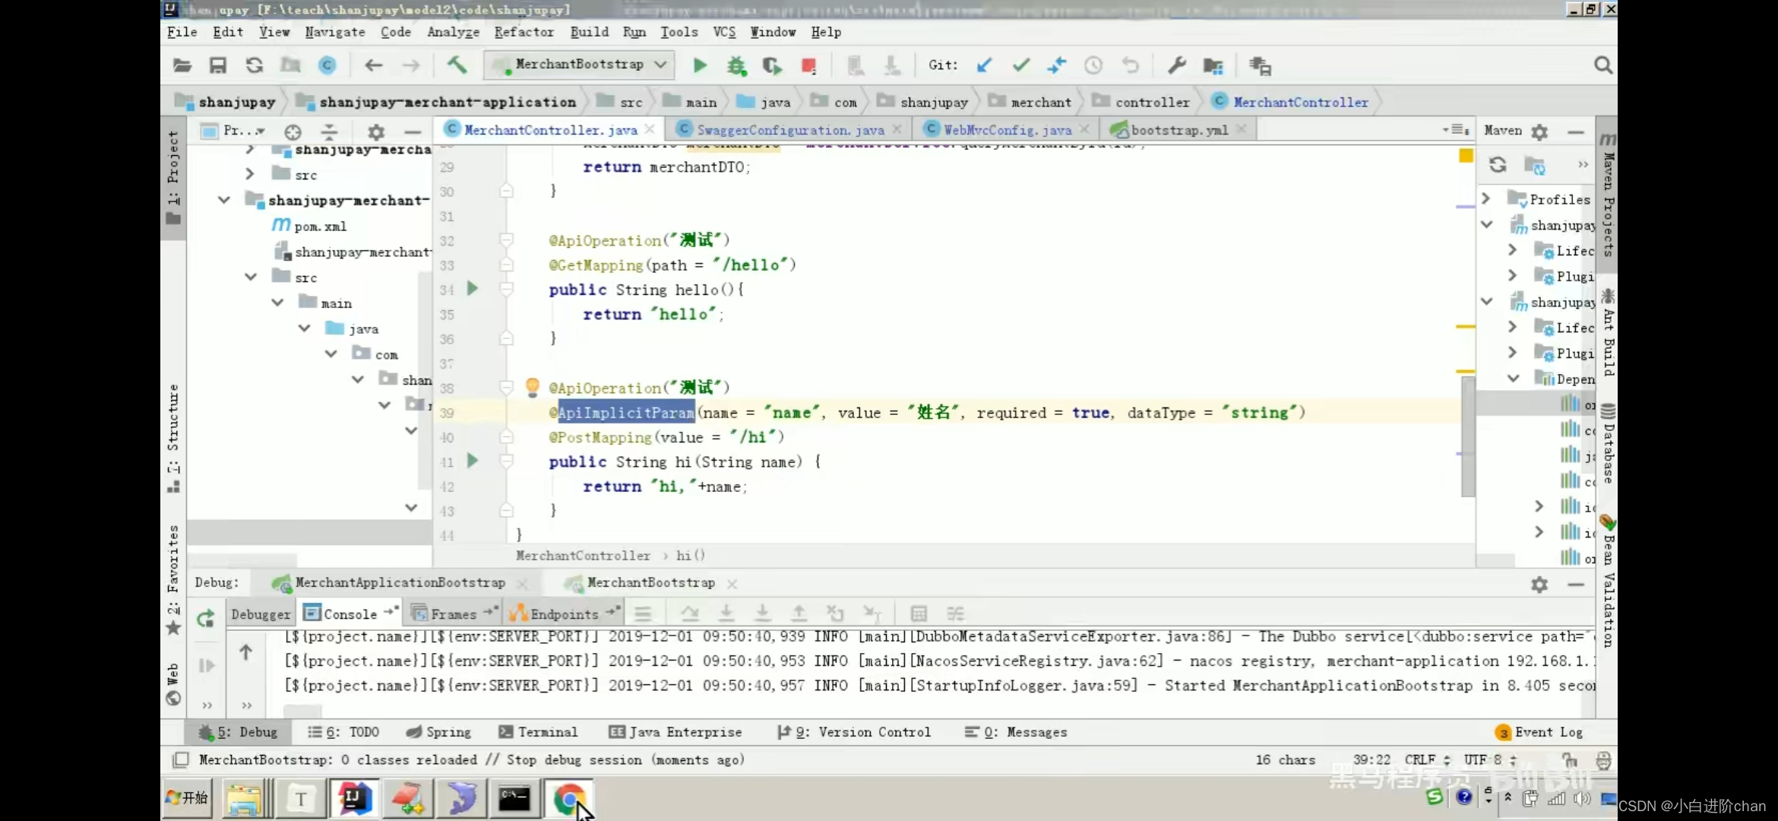Collapse the java folder in Project tree
1778x821 pixels.
tap(305, 328)
